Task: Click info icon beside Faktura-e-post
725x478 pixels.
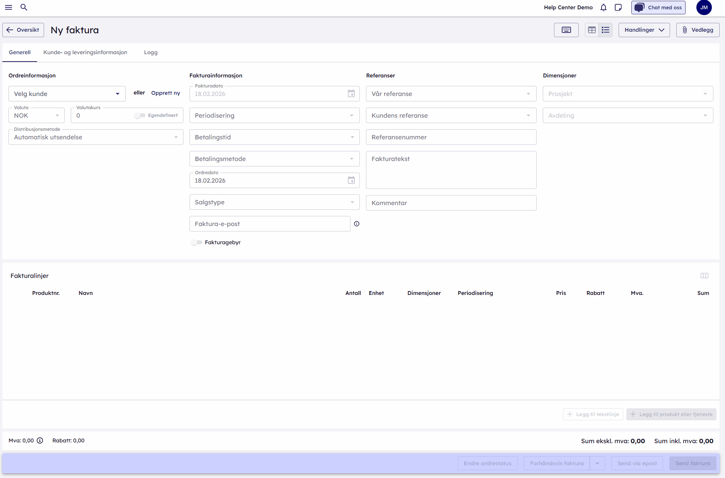Action: pos(357,224)
